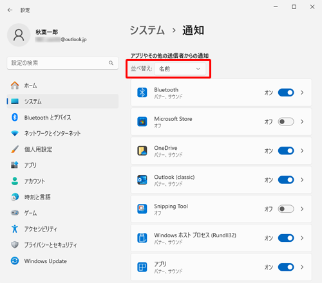Image resolution: width=322 pixels, height=283 pixels.
Task: Click the 秋葉一郎 account name
Action: [x=46, y=32]
